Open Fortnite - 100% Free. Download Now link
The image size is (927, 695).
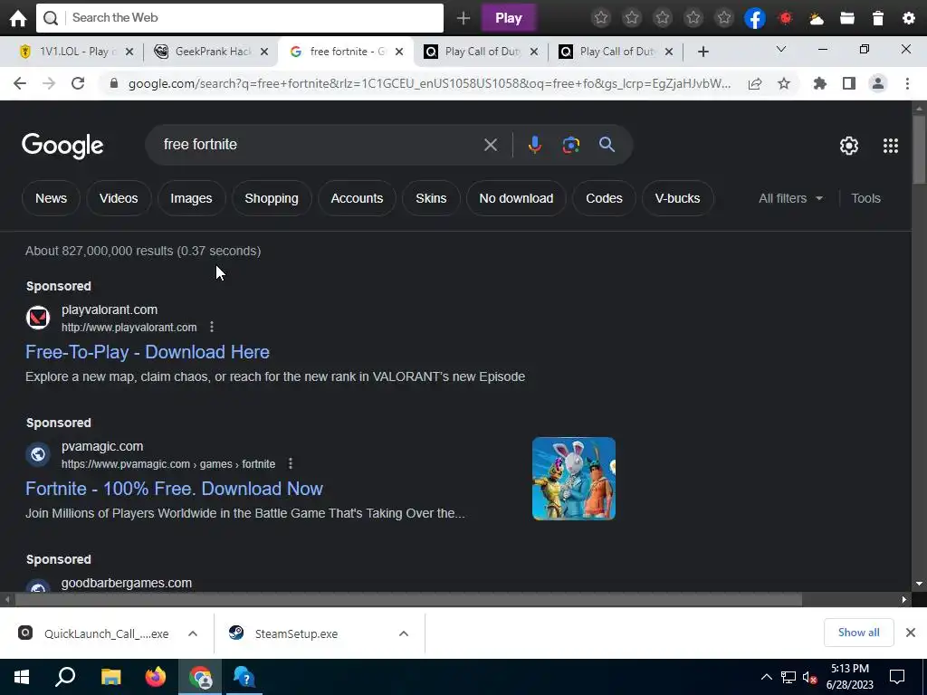pos(174,489)
